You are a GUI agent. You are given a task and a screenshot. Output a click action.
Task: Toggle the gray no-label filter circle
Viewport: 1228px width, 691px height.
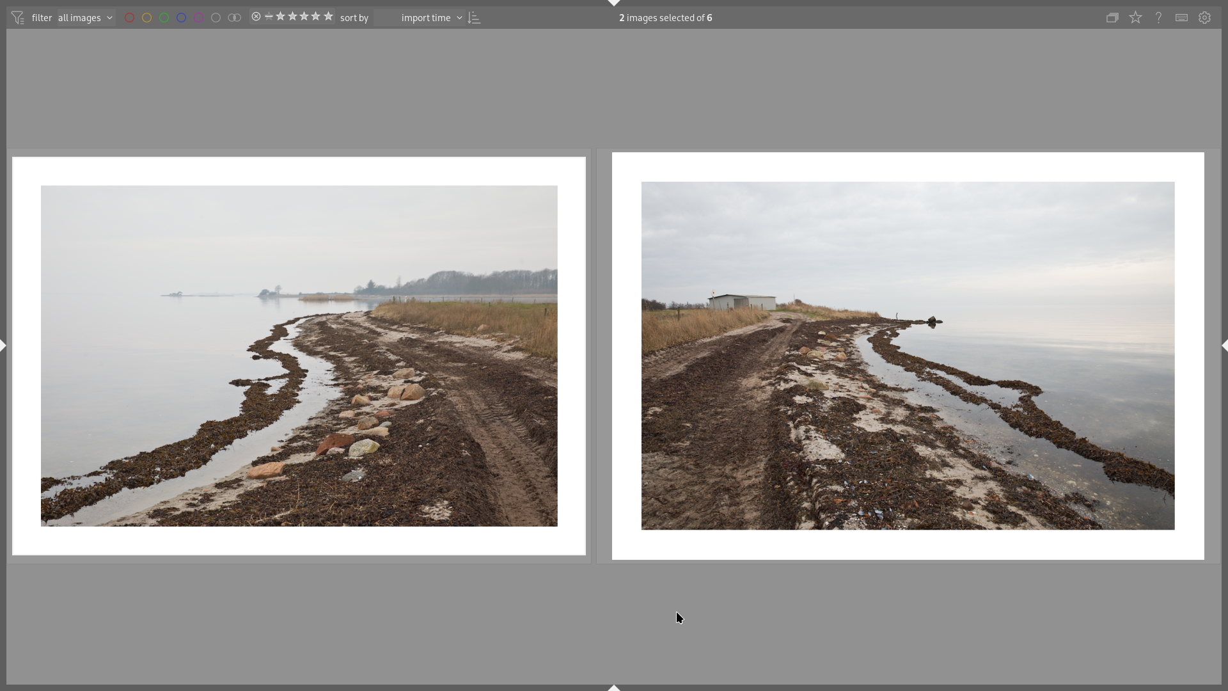(216, 18)
